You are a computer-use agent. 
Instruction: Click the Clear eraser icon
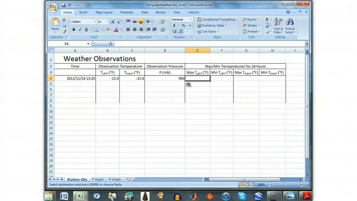(x=267, y=32)
